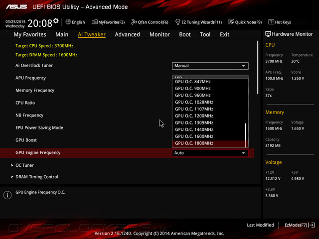The image size is (319, 239).
Task: Click the globe language icon
Action: pyautogui.click(x=68, y=22)
